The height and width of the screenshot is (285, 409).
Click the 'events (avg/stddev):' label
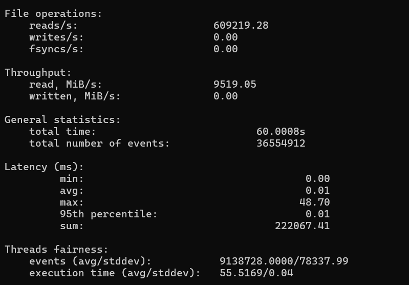[x=90, y=261]
